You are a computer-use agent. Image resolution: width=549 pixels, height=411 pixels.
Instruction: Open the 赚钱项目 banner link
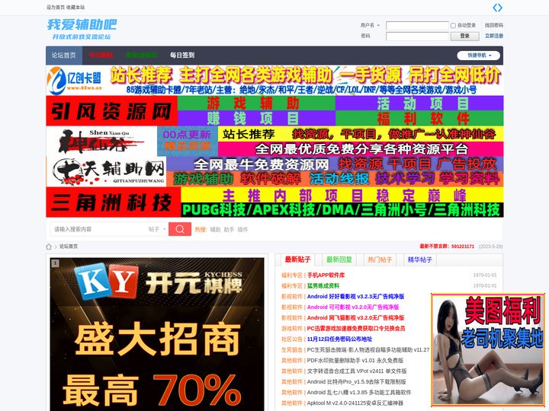point(256,119)
